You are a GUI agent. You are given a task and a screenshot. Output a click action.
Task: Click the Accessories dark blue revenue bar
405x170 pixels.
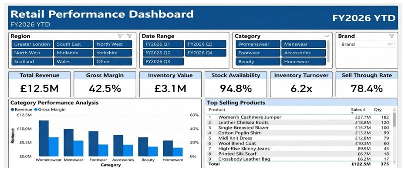click(118, 146)
